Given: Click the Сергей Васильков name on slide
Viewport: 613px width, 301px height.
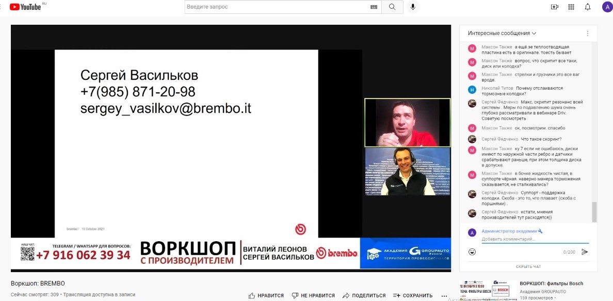Looking at the screenshot, I should (x=139, y=75).
